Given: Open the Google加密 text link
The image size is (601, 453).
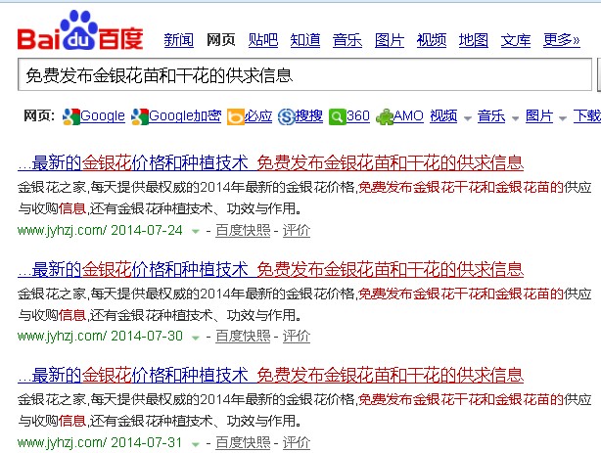Looking at the screenshot, I should [185, 115].
